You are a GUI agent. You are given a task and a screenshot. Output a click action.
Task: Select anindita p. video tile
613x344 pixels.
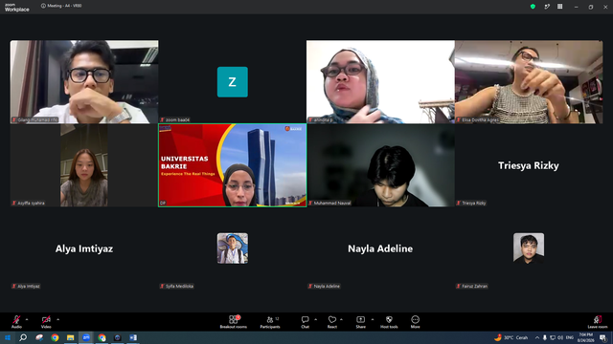point(380,82)
